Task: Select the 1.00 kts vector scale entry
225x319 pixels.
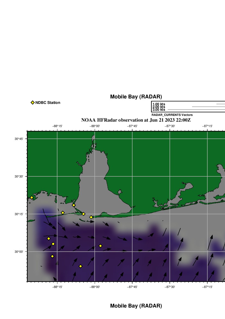Action: [159, 104]
